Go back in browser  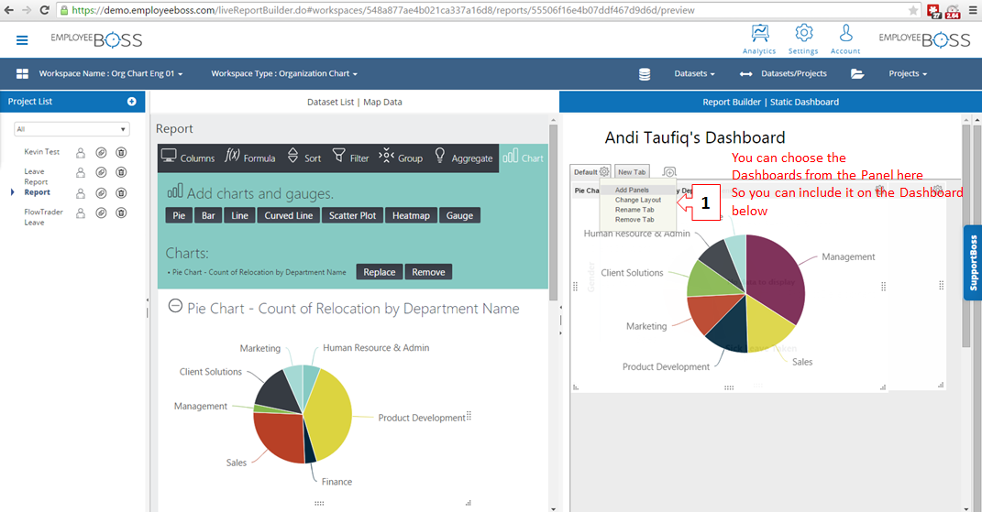click(x=9, y=10)
